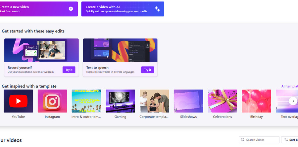Click the Gaming label under templates
The image size is (298, 147).
click(x=120, y=117)
